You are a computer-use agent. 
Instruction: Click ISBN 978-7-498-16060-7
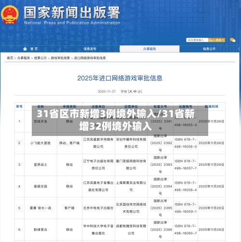point(186,230)
